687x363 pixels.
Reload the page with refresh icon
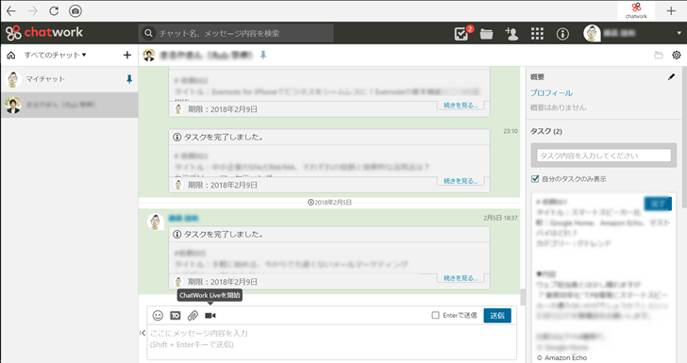(54, 11)
